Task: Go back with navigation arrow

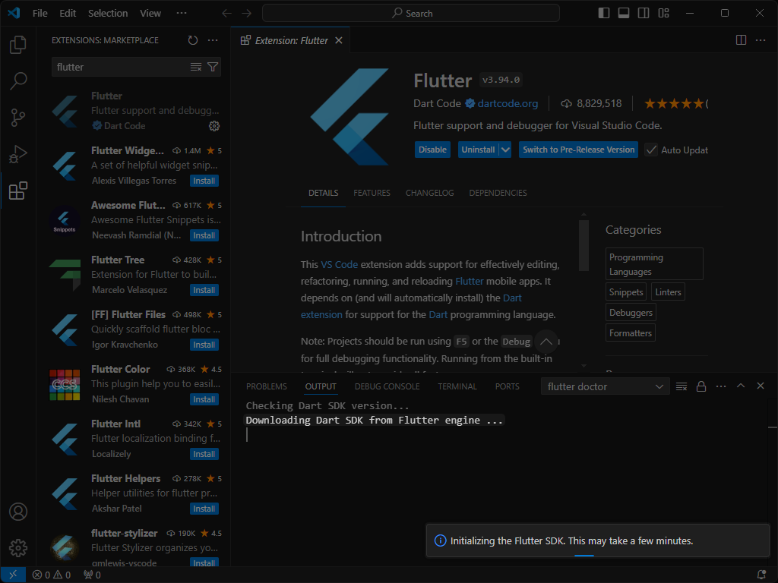Action: [226, 14]
